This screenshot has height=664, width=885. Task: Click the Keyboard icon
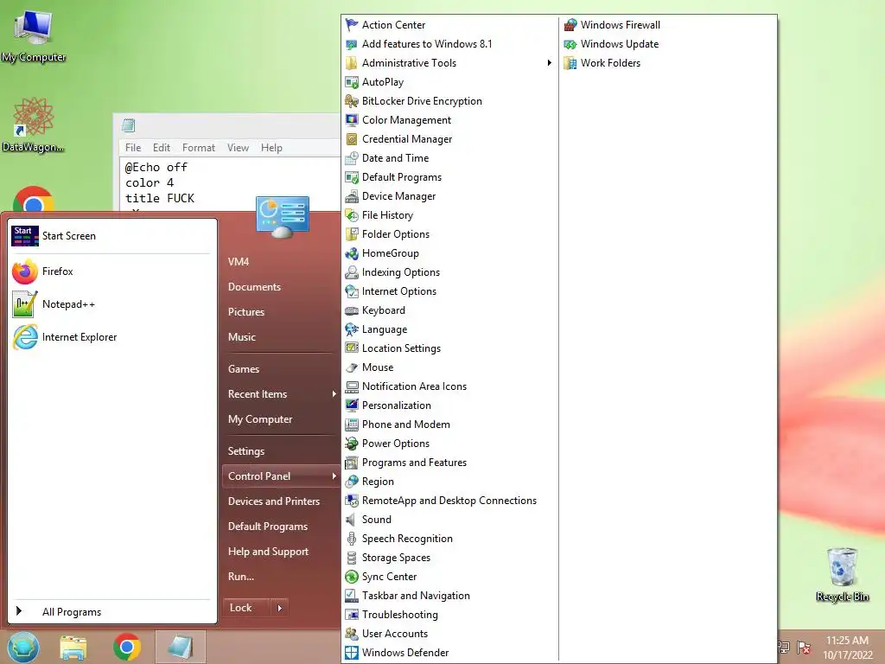(352, 310)
